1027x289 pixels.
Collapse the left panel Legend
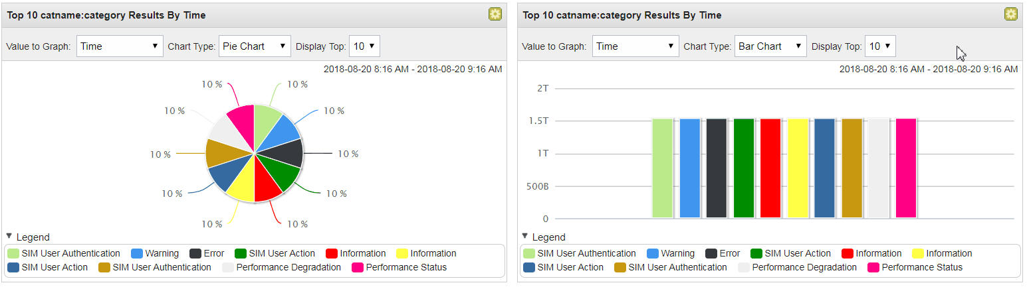tap(9, 236)
